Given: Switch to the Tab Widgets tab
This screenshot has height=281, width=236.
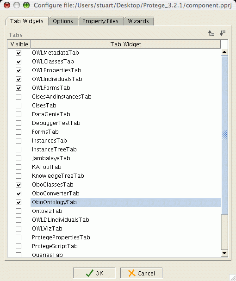Looking at the screenshot, I should pos(27,21).
